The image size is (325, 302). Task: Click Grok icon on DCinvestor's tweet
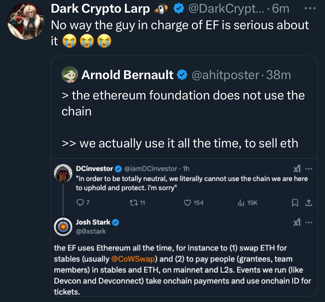pyautogui.click(x=297, y=169)
